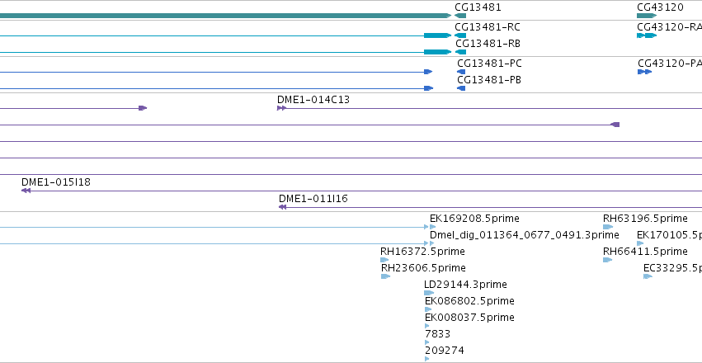Select the CG13481-RB transcript label
Viewport: 702px width, 363px height.
coord(488,44)
